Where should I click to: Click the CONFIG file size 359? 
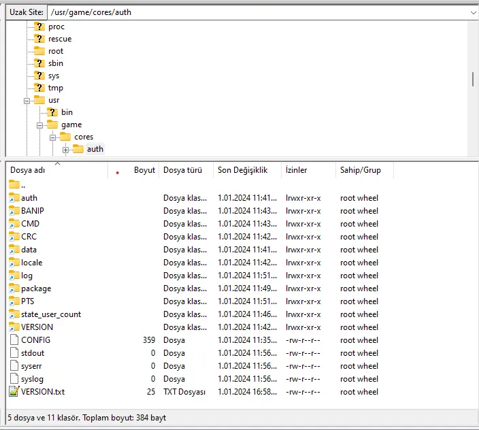coord(149,340)
